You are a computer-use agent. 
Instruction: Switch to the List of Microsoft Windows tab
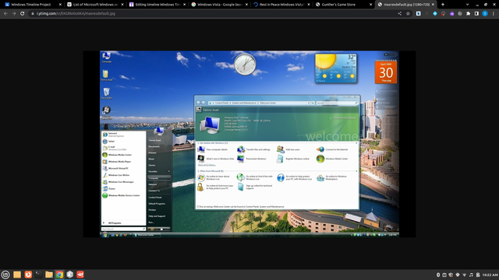[95, 5]
